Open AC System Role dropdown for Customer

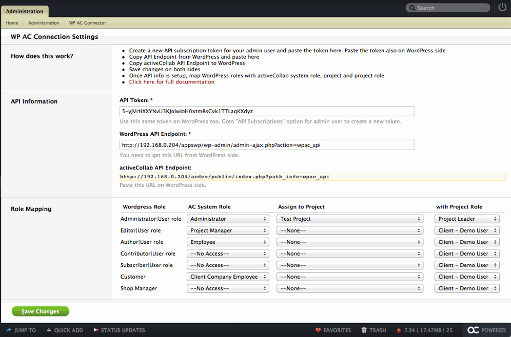coord(228,277)
